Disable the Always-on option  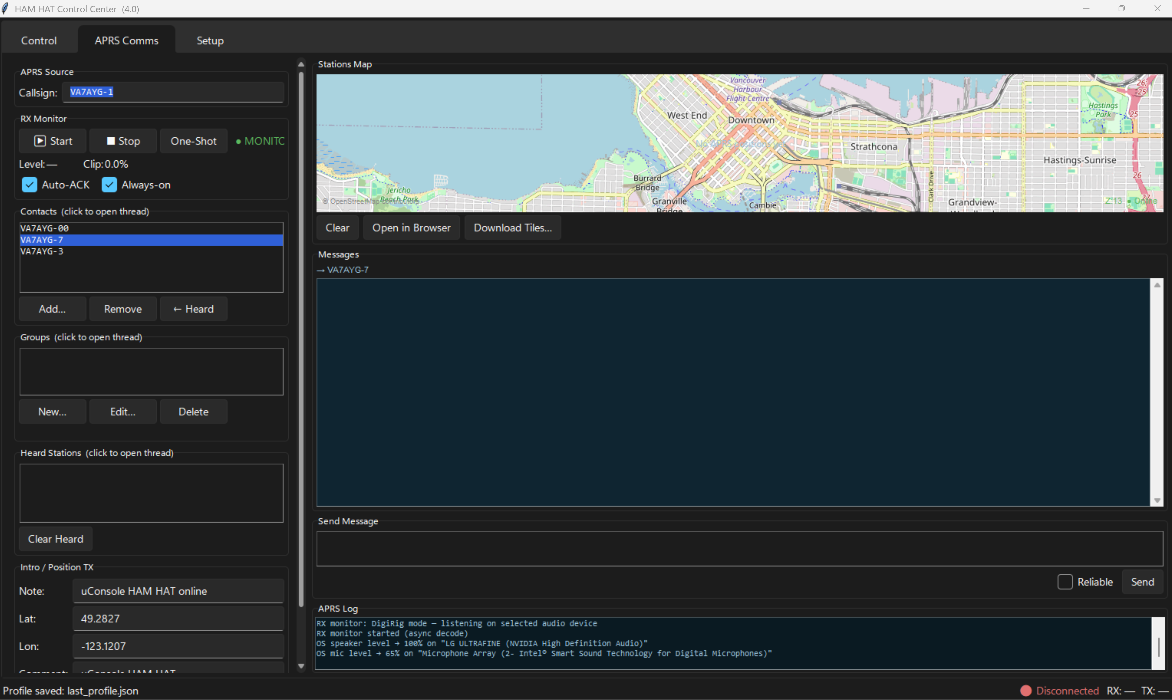click(109, 185)
